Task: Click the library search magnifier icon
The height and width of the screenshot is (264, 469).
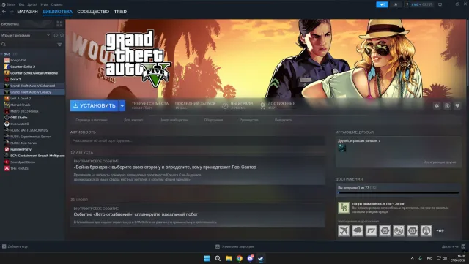Action: coord(4,44)
